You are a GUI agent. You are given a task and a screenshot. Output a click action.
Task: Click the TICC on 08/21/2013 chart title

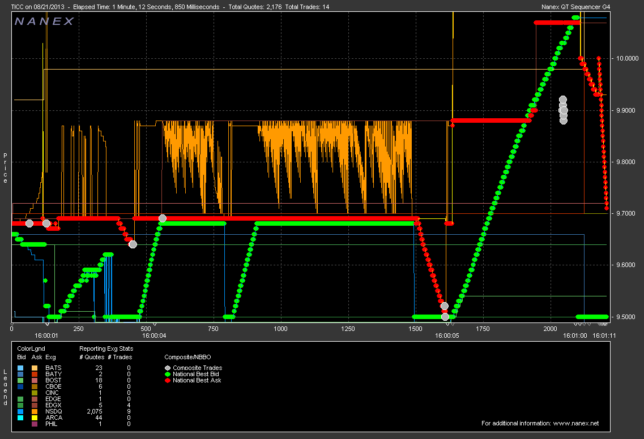[x=37, y=7]
